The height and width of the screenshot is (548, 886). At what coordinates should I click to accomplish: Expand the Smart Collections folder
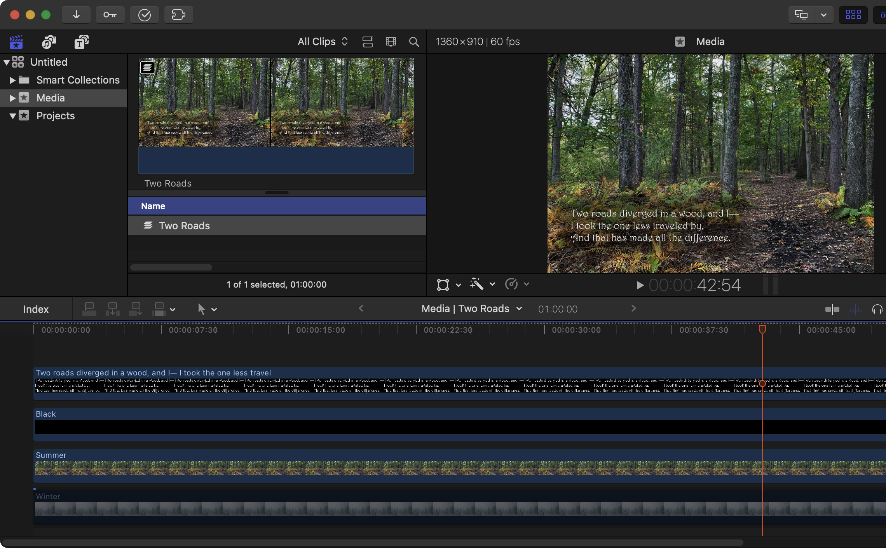pyautogui.click(x=12, y=80)
